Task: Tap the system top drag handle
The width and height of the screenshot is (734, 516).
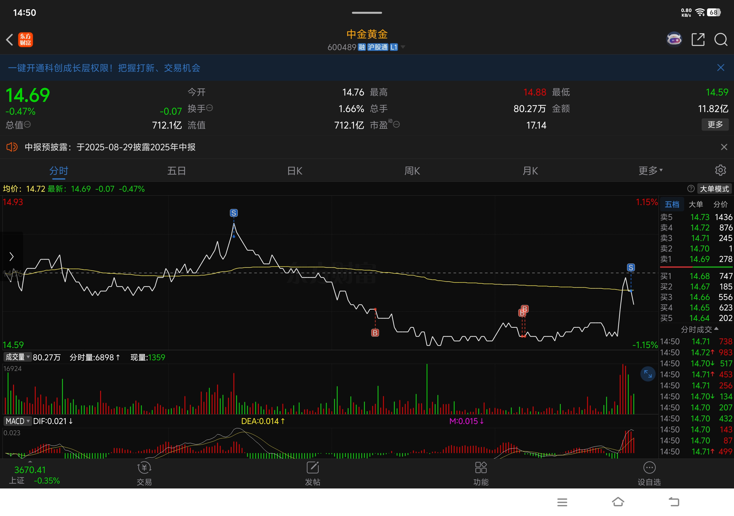Action: click(367, 13)
